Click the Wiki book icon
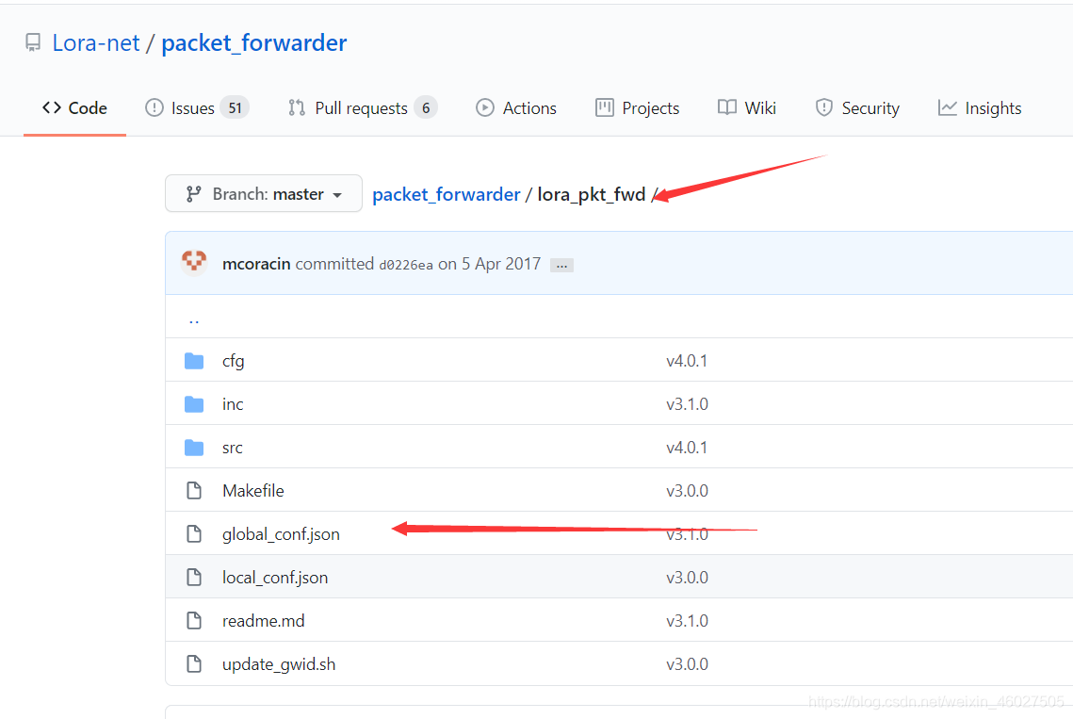 [726, 107]
